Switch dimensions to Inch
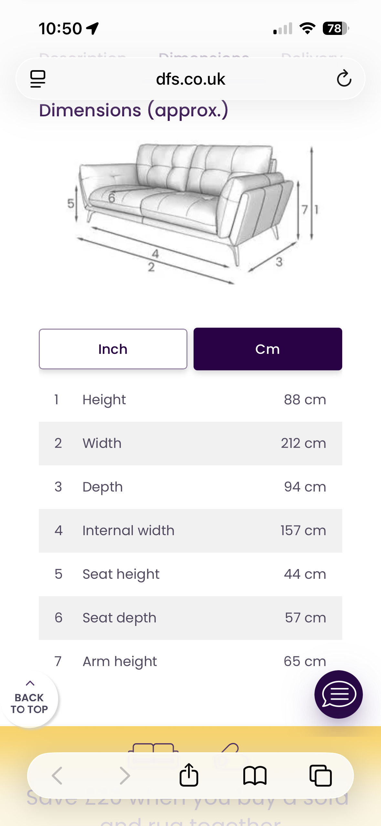 pyautogui.click(x=113, y=349)
